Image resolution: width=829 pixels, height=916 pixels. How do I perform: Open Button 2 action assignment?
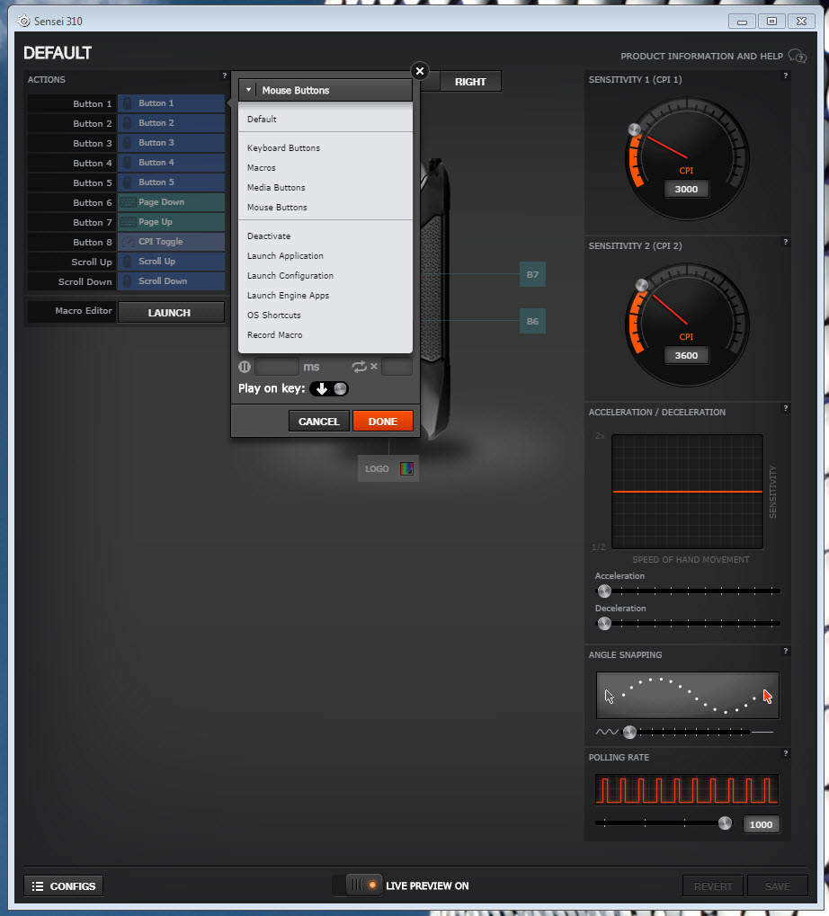pyautogui.click(x=171, y=123)
